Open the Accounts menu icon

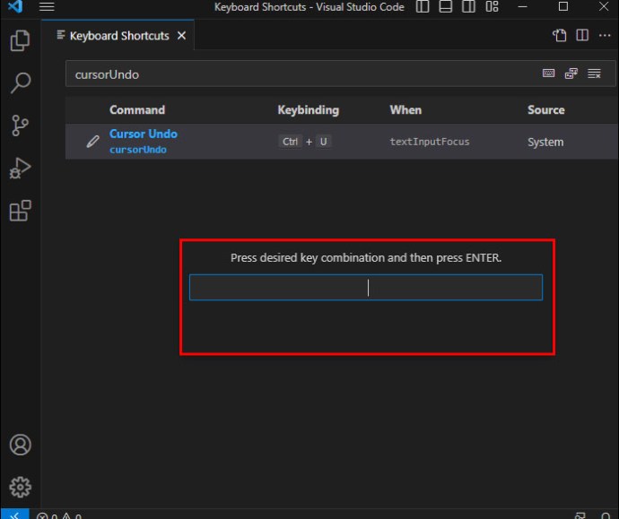coord(20,445)
